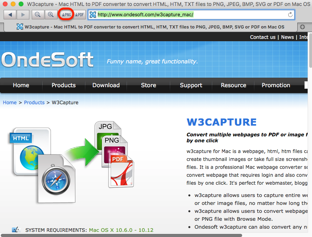
Task: Go to the Store page
Action: tap(148, 85)
